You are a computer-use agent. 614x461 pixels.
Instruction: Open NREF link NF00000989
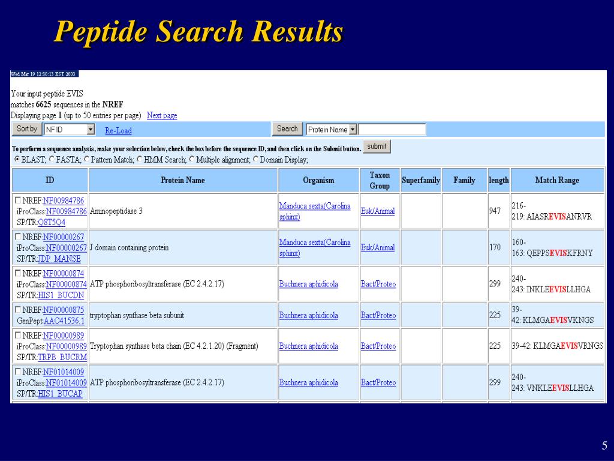click(x=64, y=336)
